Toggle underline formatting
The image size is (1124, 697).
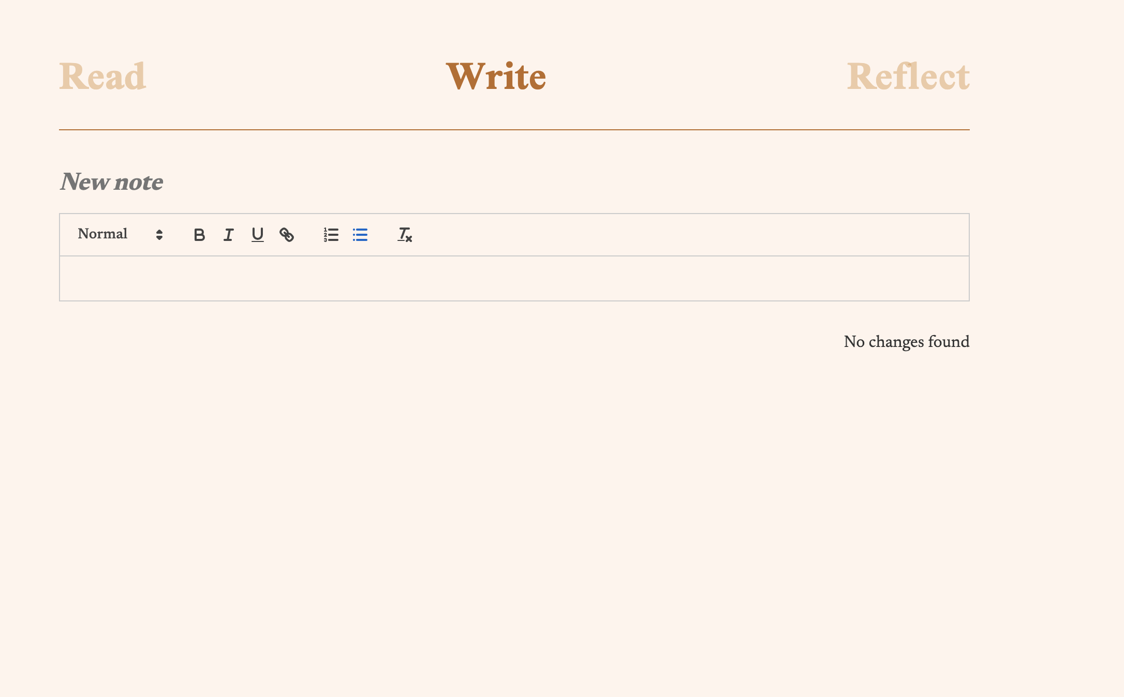[257, 235]
